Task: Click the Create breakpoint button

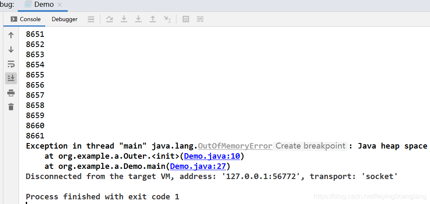Action: point(310,146)
